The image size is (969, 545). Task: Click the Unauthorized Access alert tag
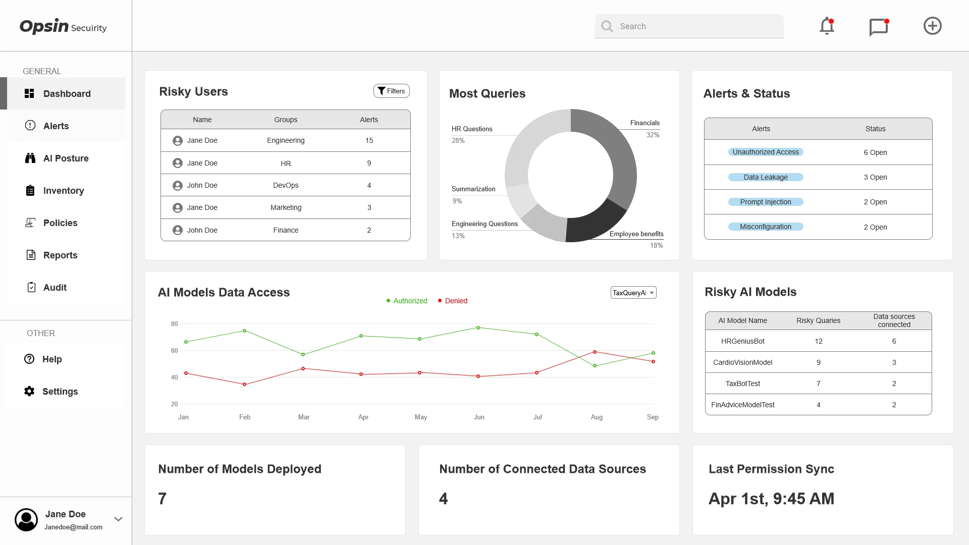click(x=766, y=152)
